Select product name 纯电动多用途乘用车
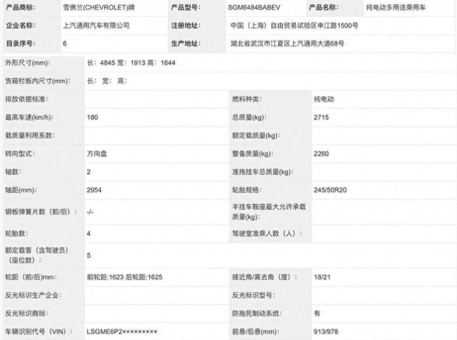457x340 pixels. (396, 8)
